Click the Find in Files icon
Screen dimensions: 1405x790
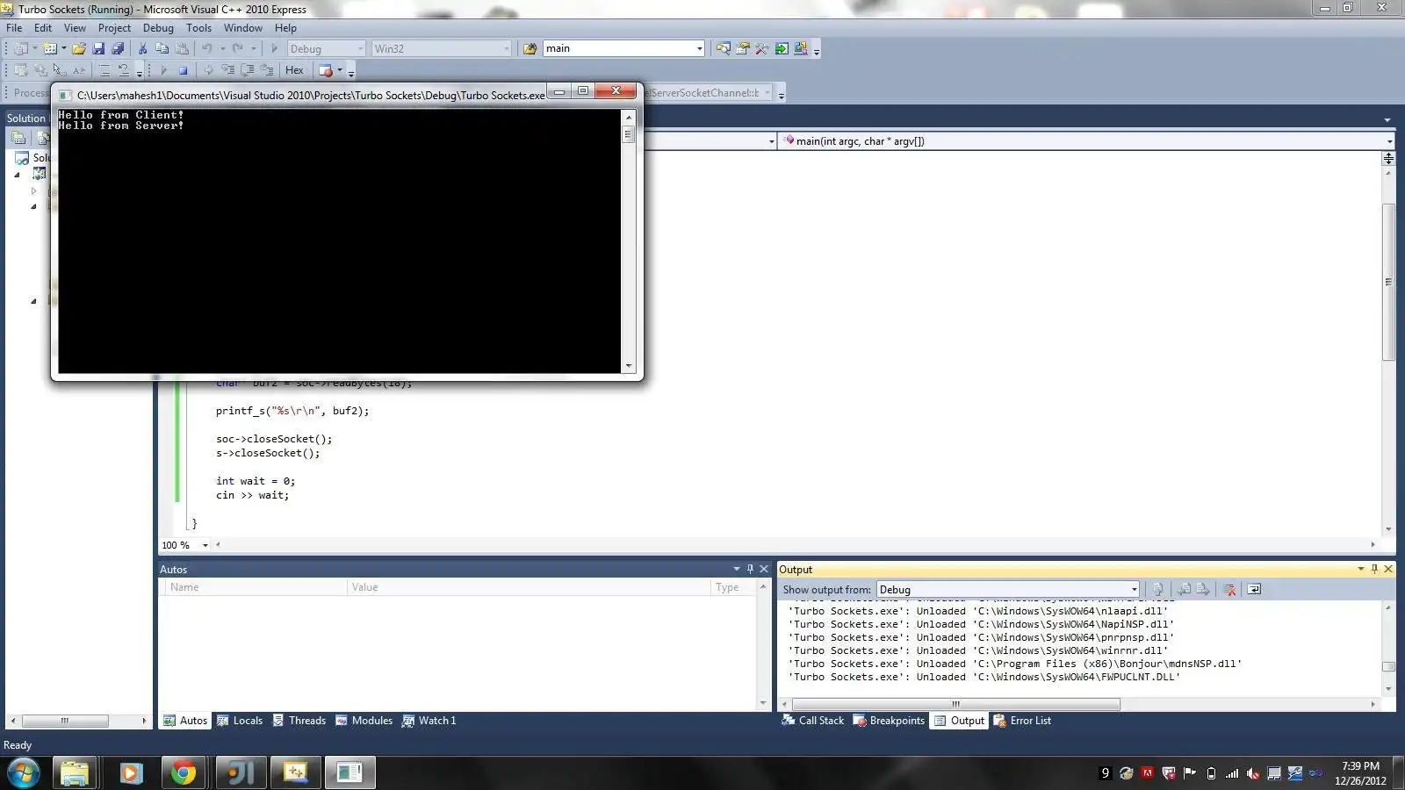(530, 49)
